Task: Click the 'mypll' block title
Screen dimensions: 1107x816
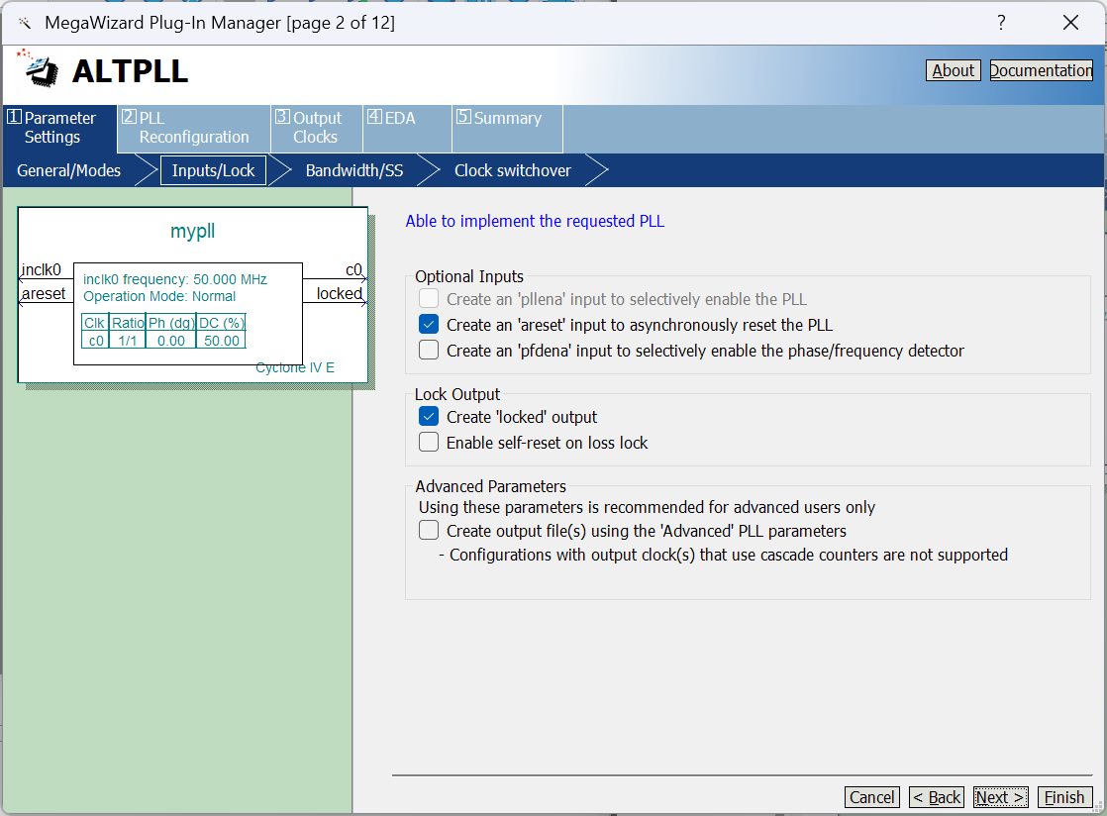Action: click(x=193, y=231)
